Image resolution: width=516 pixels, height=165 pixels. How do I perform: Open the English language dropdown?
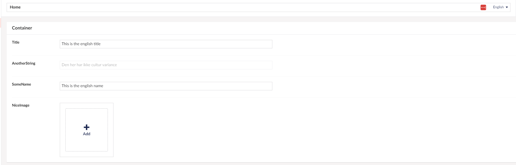coord(500,7)
